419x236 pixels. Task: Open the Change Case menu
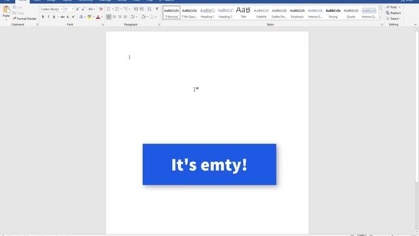pyautogui.click(x=92, y=9)
